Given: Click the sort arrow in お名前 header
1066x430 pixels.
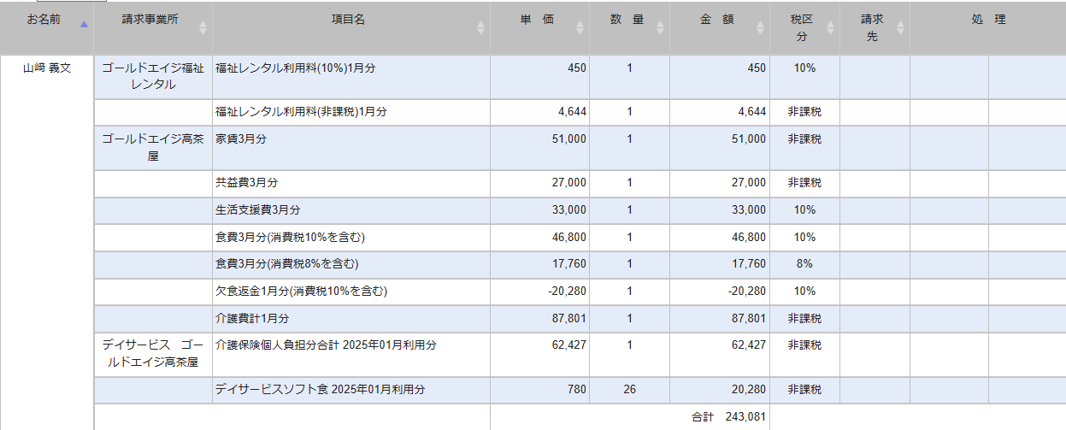Looking at the screenshot, I should pos(83,25).
